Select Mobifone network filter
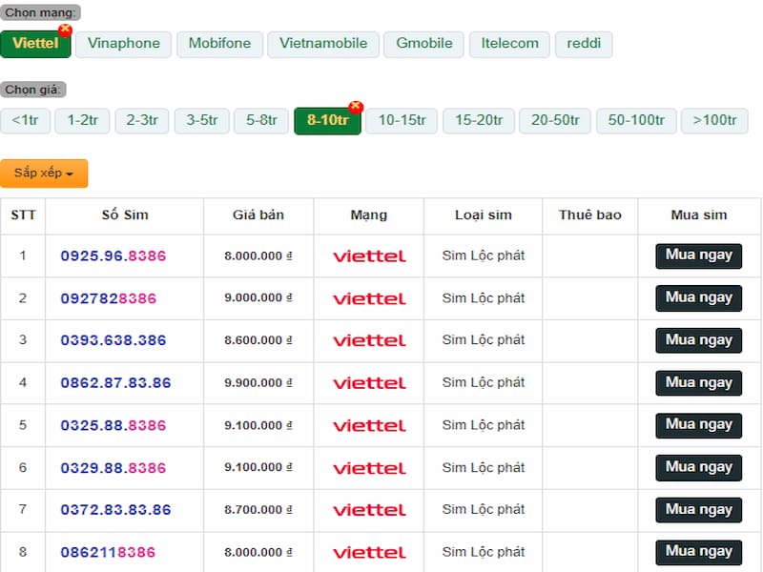 219,44
